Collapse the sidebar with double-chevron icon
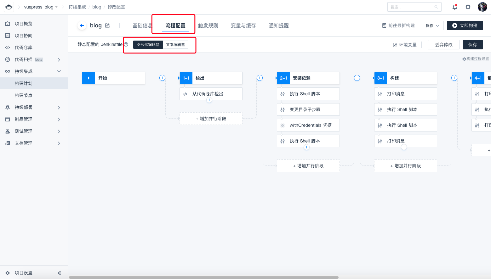The image size is (491, 279). (60, 273)
